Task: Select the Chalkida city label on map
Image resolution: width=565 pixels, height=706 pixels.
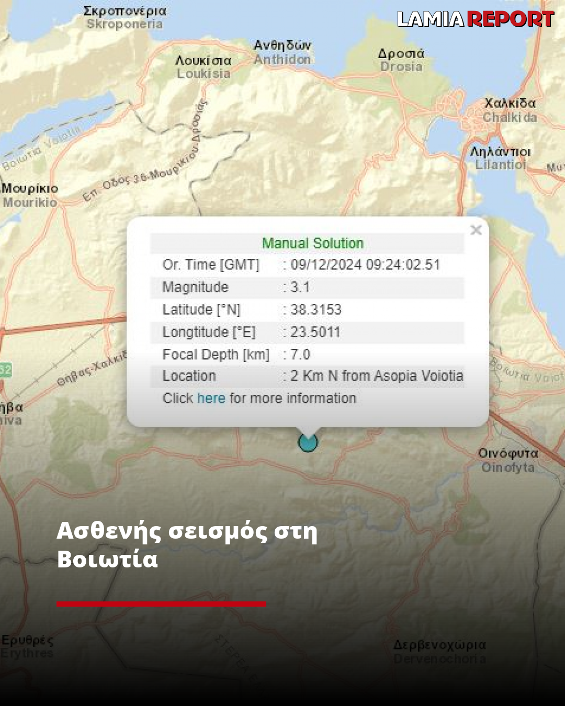Action: coord(510,110)
